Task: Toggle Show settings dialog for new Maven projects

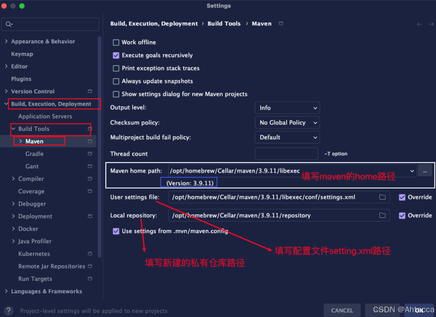Action: tap(116, 94)
